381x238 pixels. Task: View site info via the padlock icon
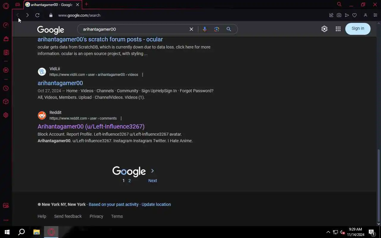[x=51, y=15]
